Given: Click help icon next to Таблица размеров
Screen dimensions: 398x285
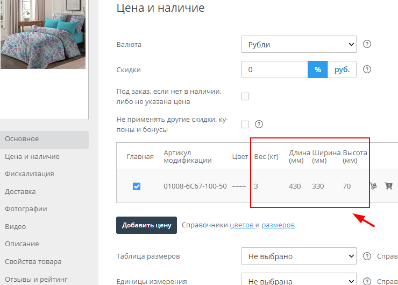Looking at the screenshot, I should pyautogui.click(x=367, y=256).
